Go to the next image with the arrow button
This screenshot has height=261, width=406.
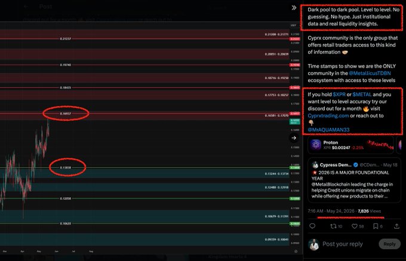tap(294, 138)
